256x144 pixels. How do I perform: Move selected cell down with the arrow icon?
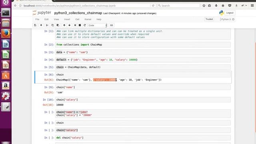(x=70, y=25)
